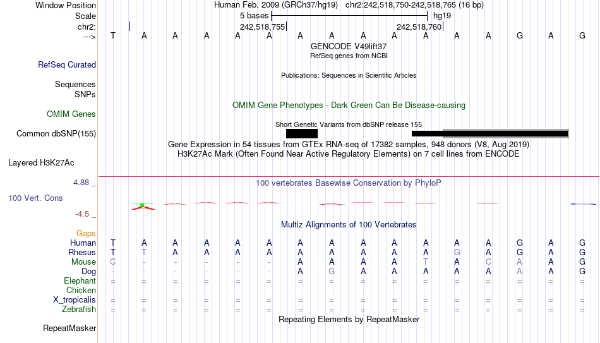Click the GTEx Gene Expression track title
Viewport: 600px width, 343px height.
(349, 144)
